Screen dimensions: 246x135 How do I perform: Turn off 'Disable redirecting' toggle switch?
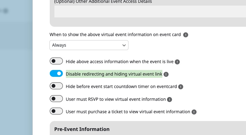56,74
